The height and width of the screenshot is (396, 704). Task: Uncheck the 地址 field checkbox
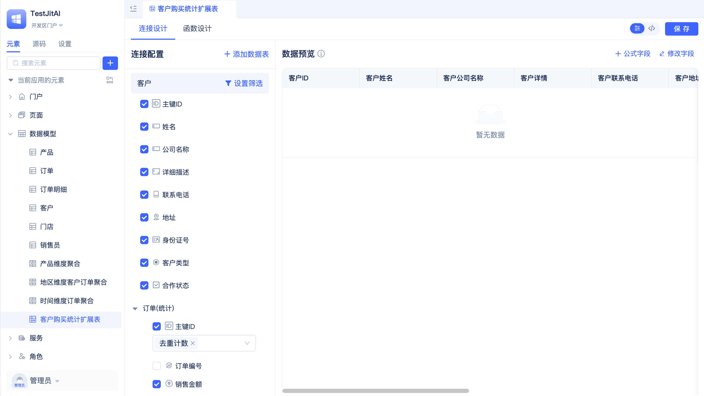(144, 217)
